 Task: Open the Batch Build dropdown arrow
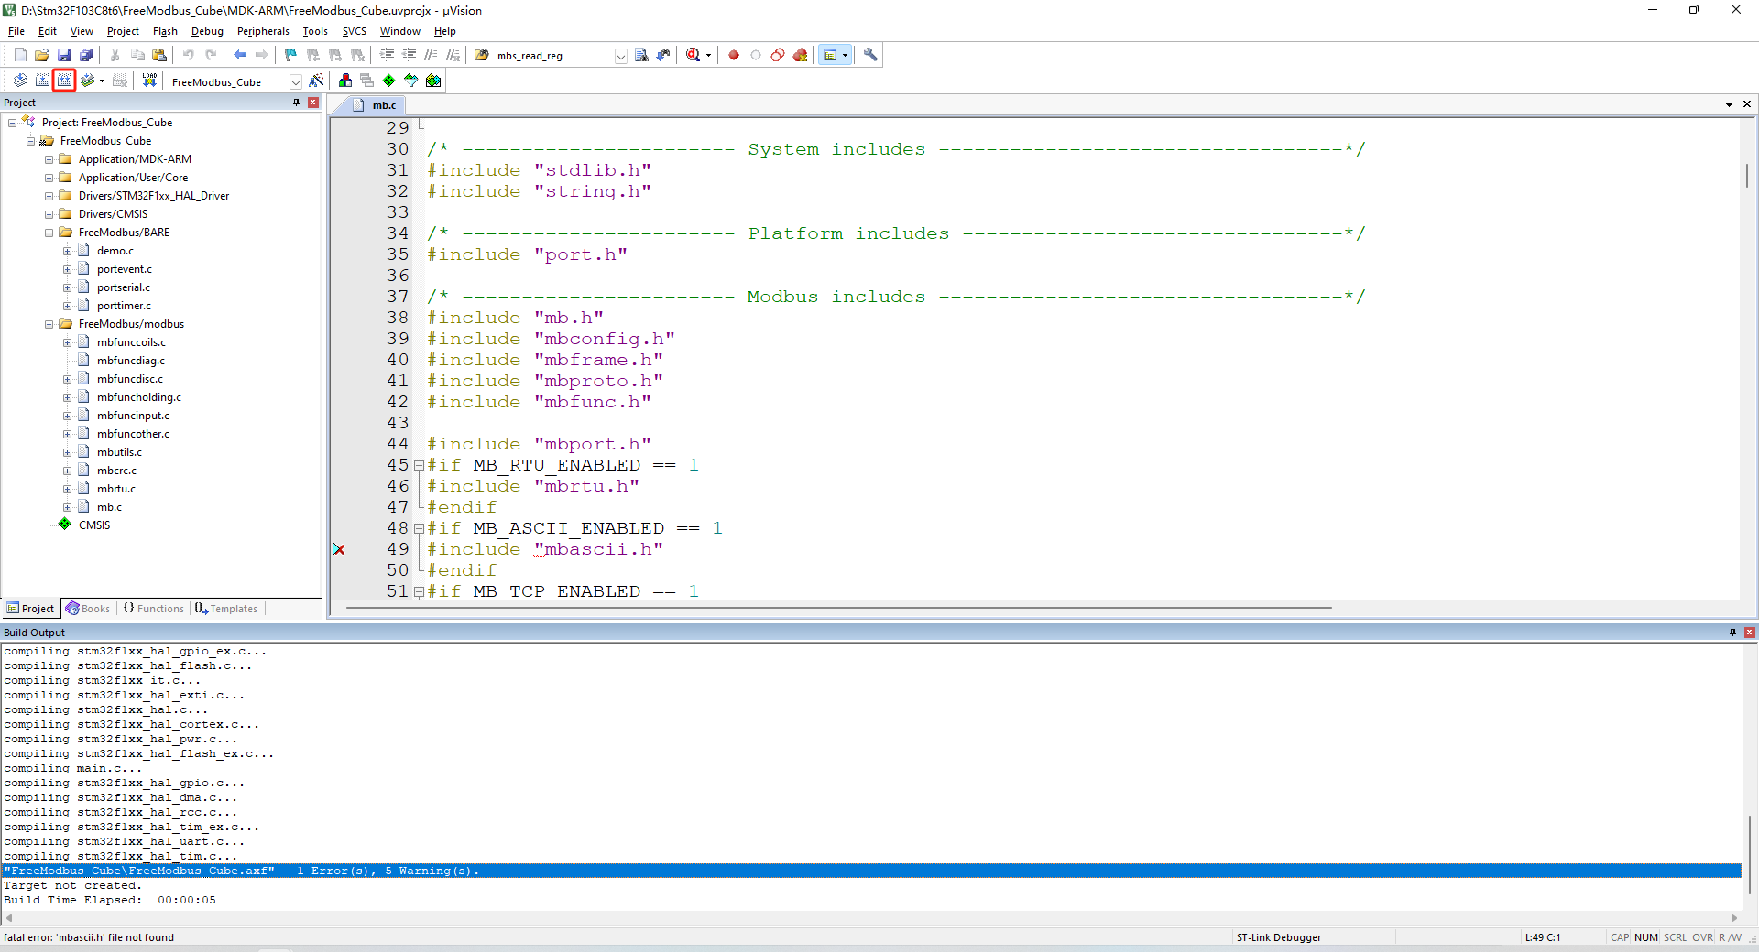[x=102, y=81]
